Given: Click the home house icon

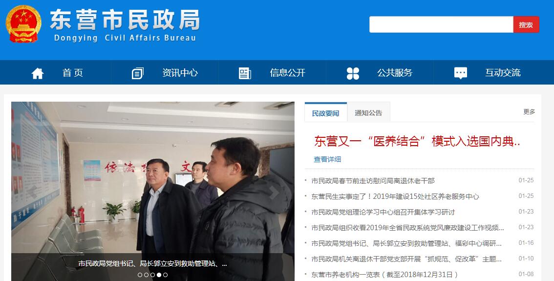Looking at the screenshot, I should coord(38,73).
